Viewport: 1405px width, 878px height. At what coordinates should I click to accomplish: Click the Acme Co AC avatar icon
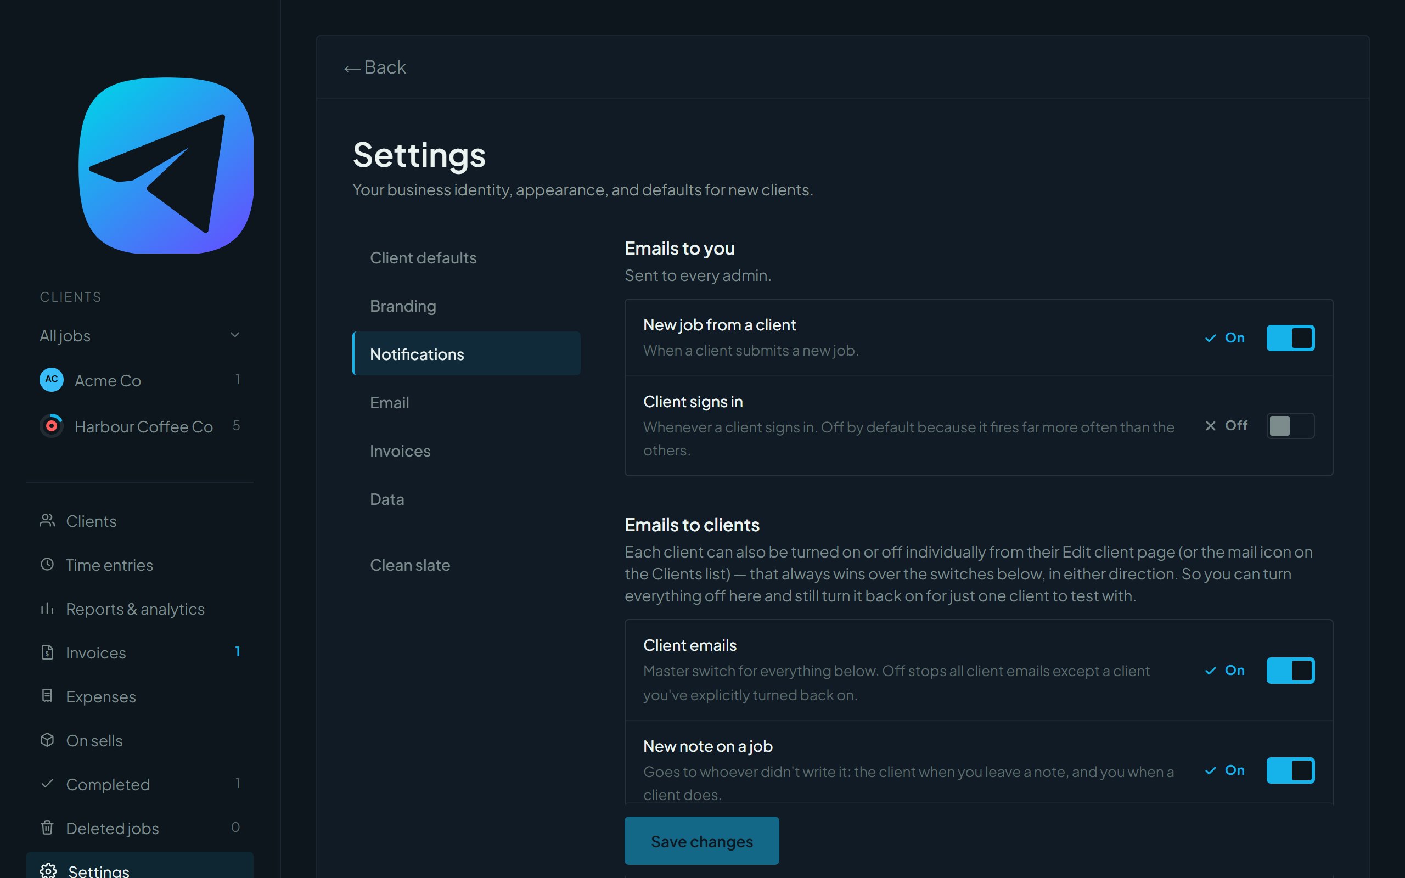[52, 380]
